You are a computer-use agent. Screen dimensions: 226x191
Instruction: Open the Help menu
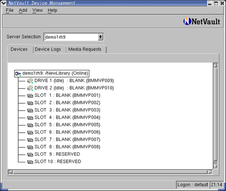click(x=52, y=10)
